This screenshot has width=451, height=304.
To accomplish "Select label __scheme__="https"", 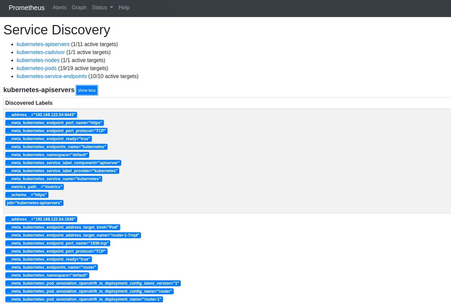I will coord(27,195).
